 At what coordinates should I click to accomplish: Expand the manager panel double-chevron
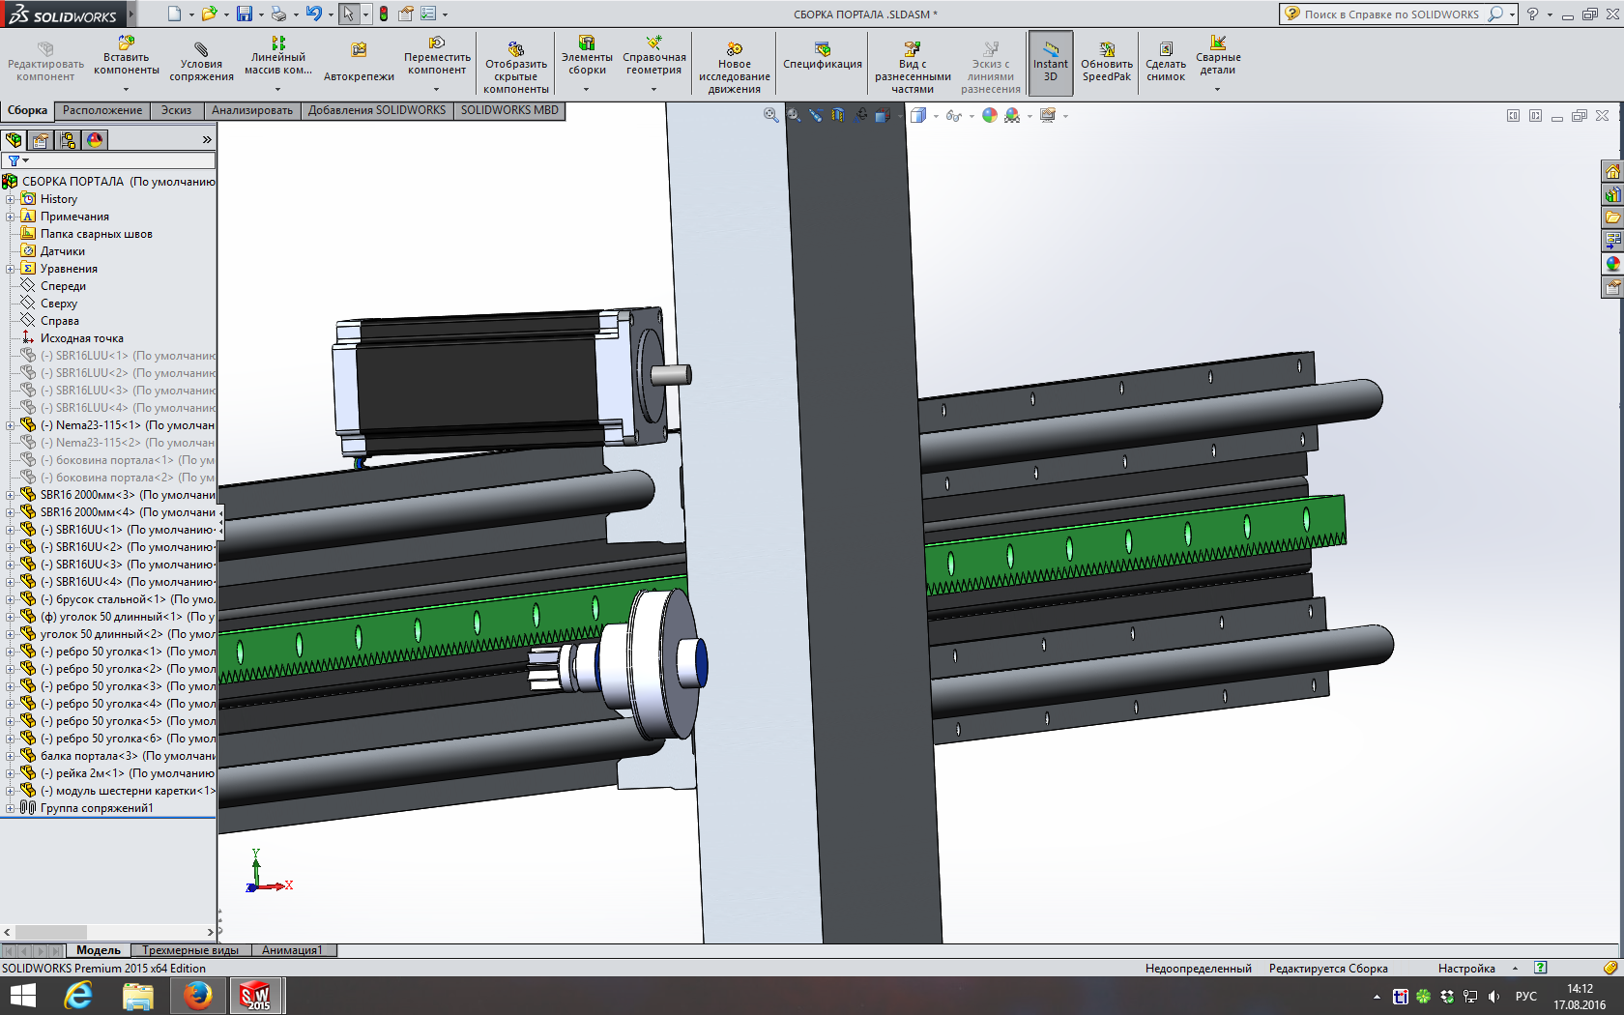point(207,140)
